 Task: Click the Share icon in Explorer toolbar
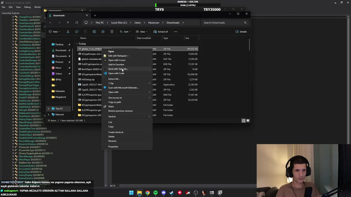(103, 32)
